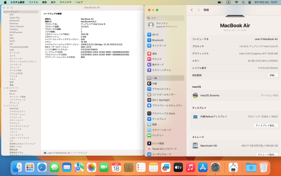Select ファイアウォール under ネットワーク
Image resolution: width=281 pixels, height=176 pixels.
17,100
